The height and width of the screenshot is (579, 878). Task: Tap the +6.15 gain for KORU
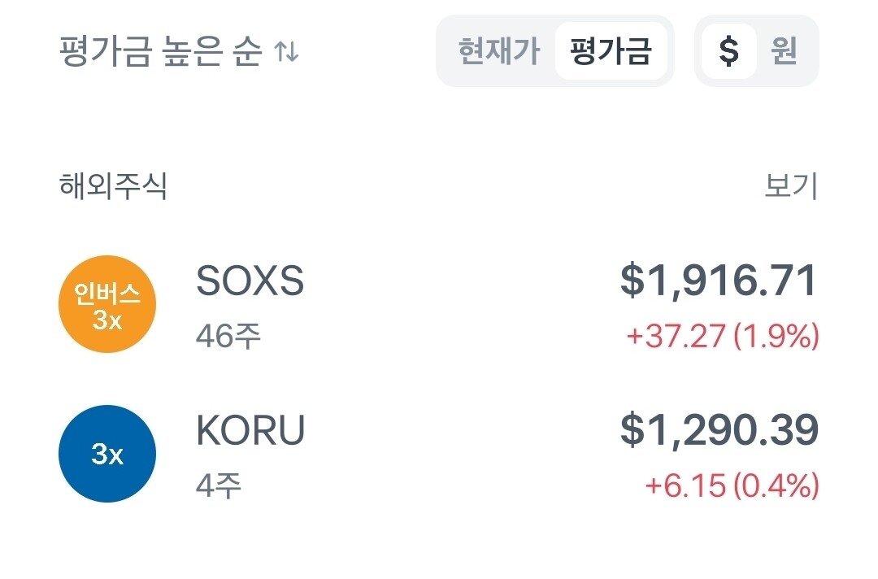[685, 485]
